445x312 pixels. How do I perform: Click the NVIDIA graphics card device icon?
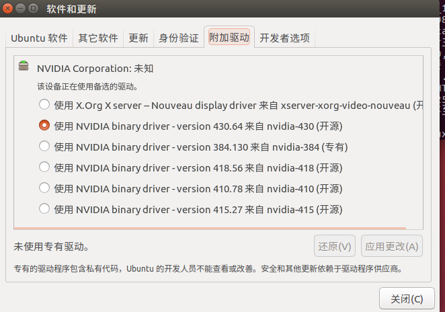24,66
